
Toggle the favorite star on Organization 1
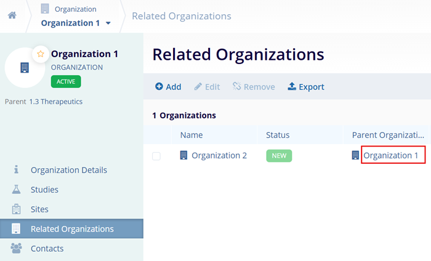41,54
